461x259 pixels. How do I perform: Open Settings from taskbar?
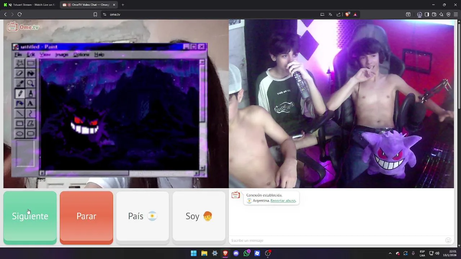[x=215, y=253]
